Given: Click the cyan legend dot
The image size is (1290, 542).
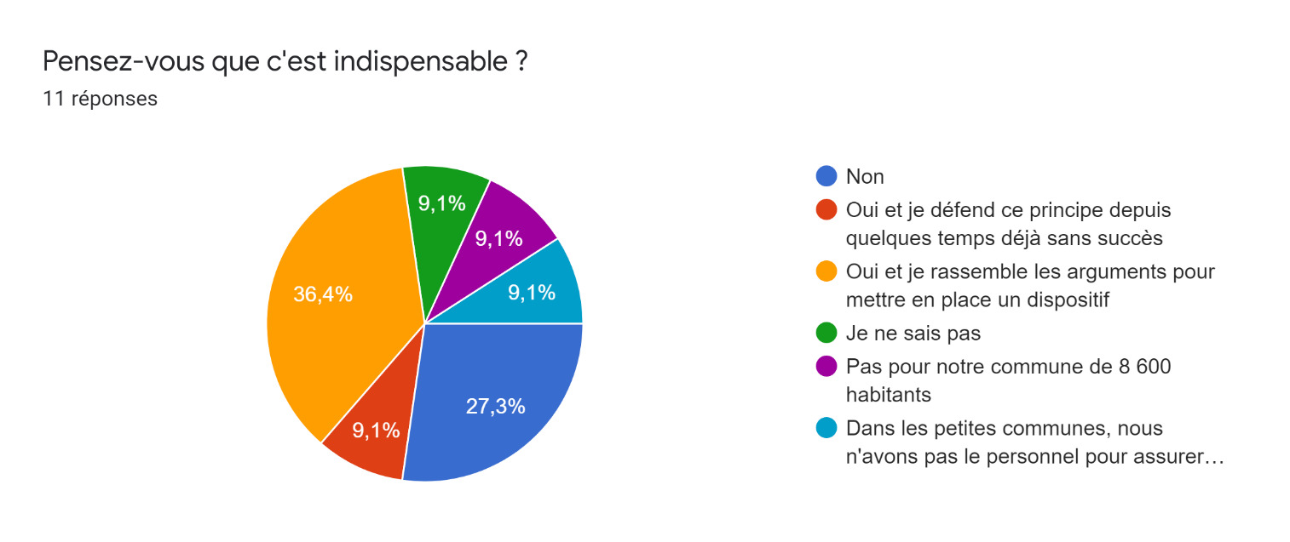Looking at the screenshot, I should (826, 428).
